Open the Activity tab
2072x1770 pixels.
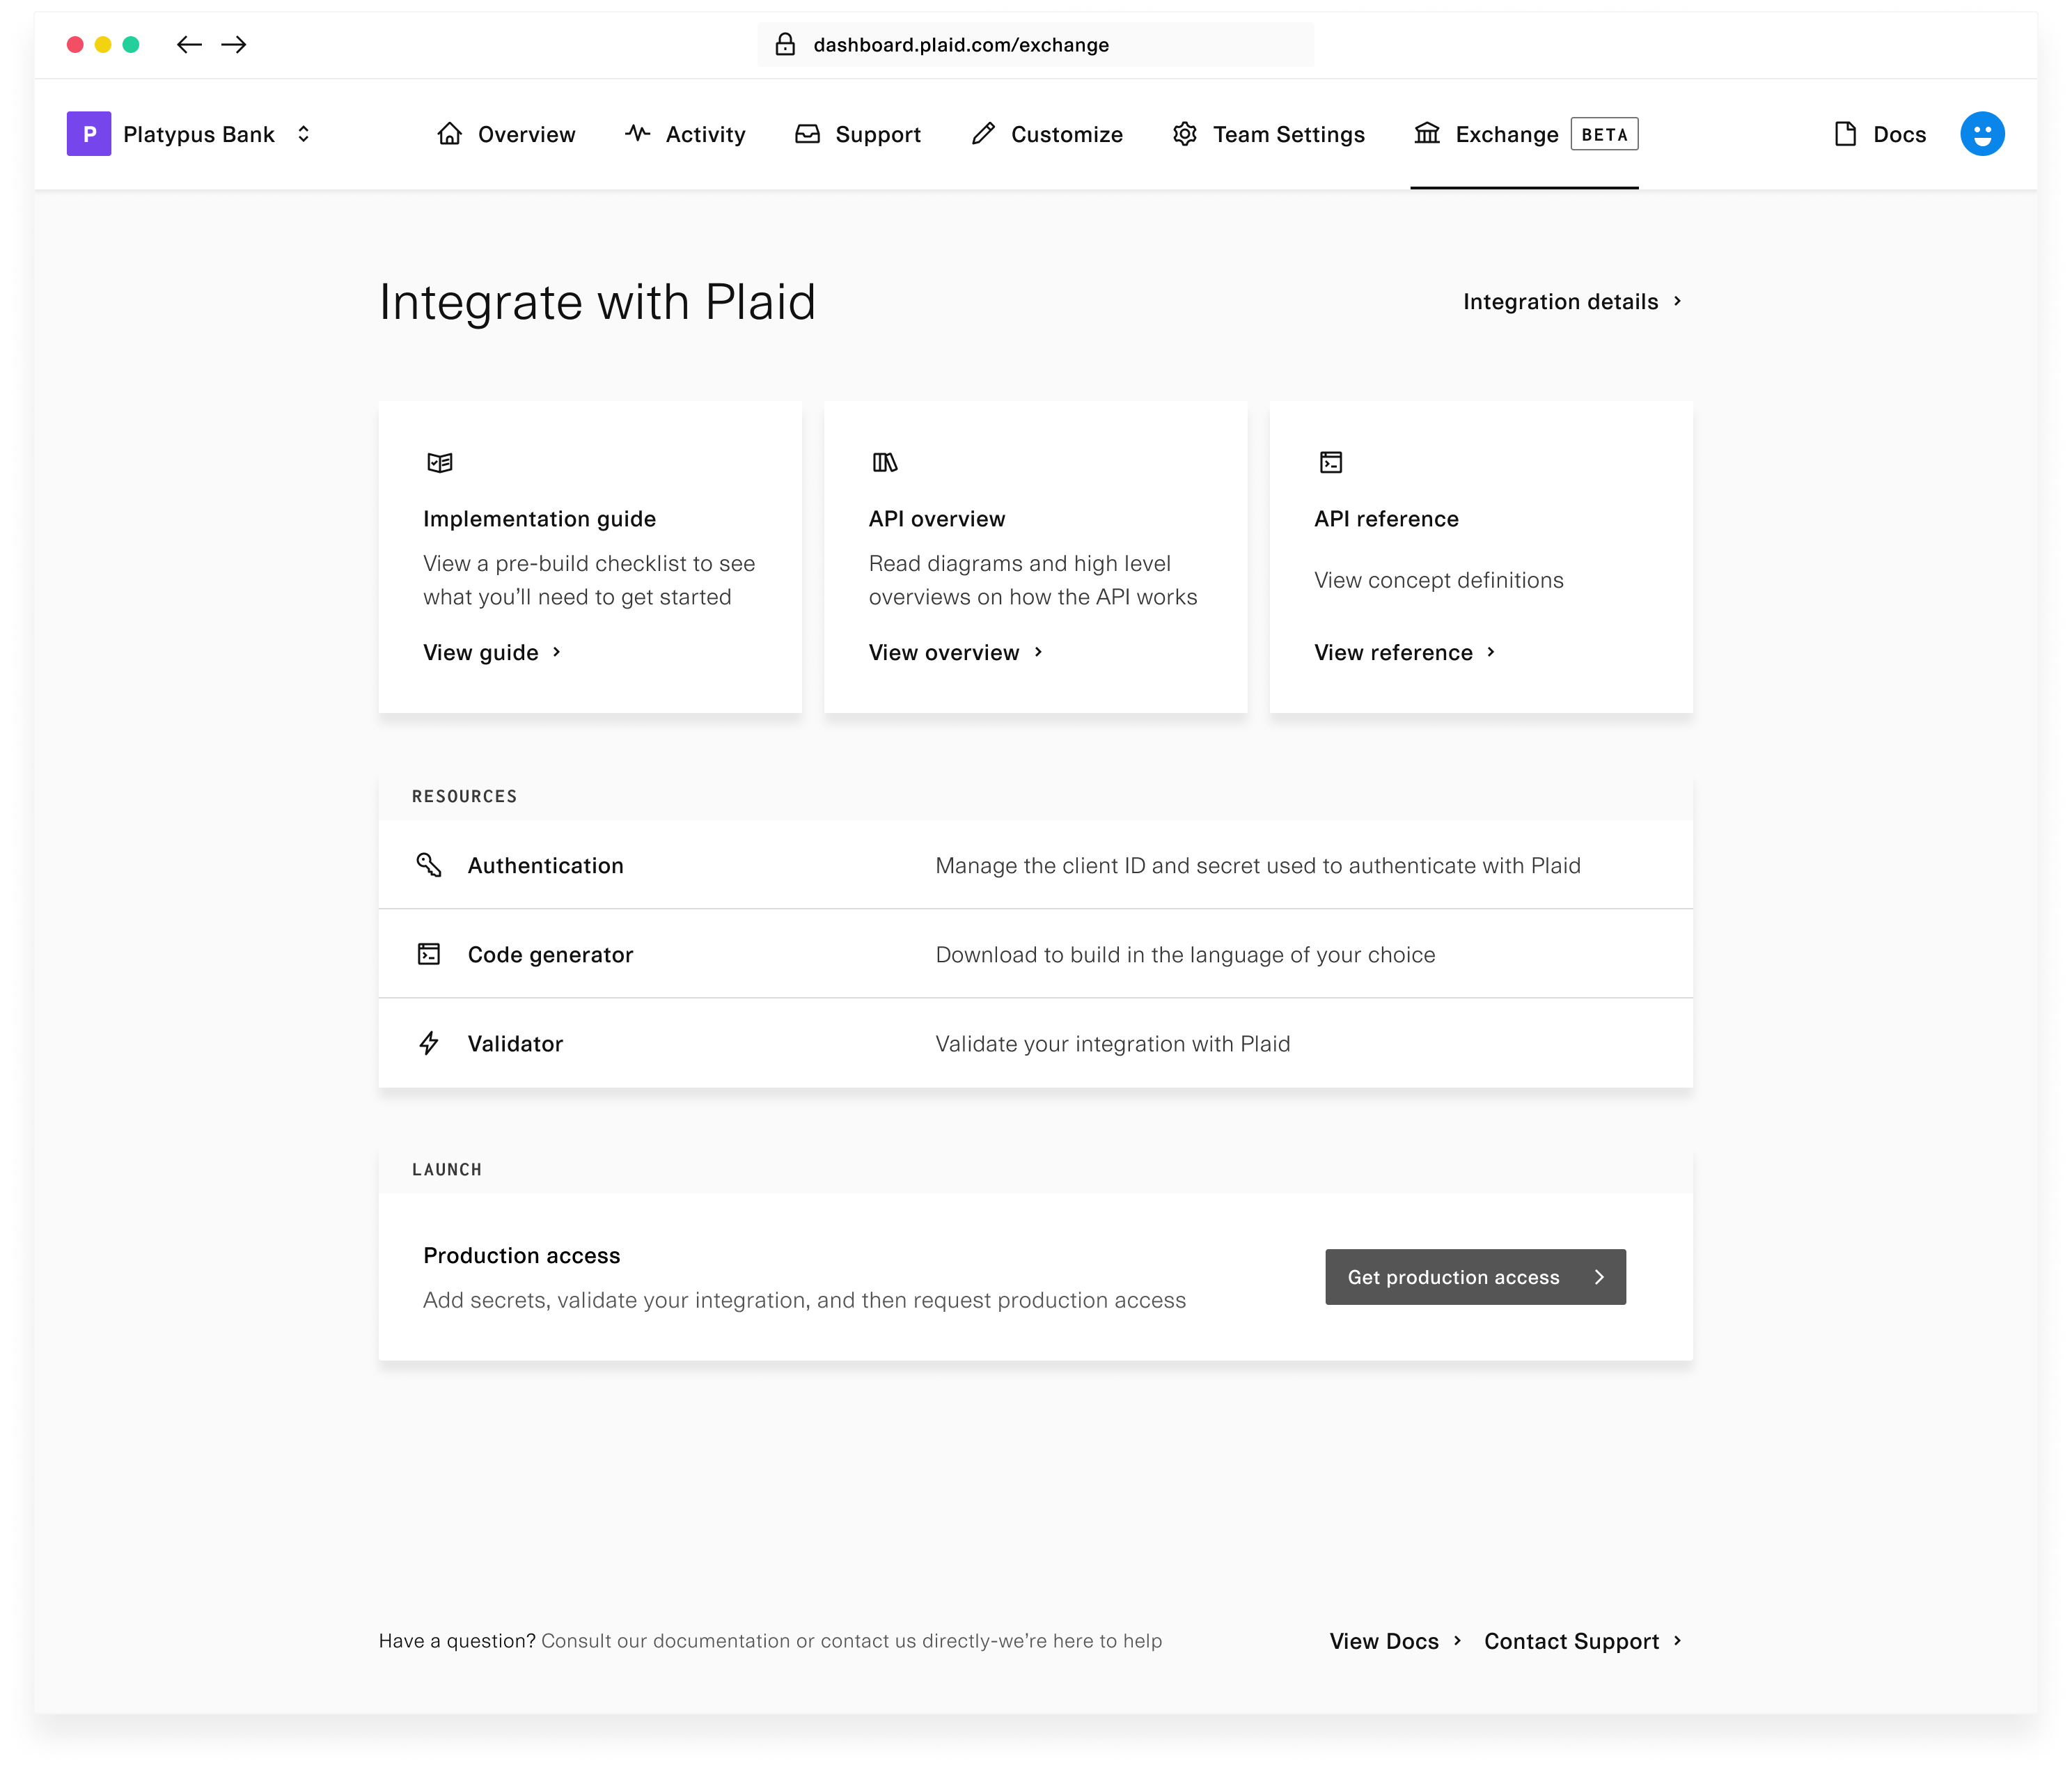685,134
